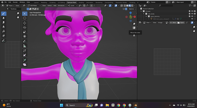Viewport: 197px width, 108px height.
Task: Hide CH-rain collection with eye icon
Action: [192, 11]
